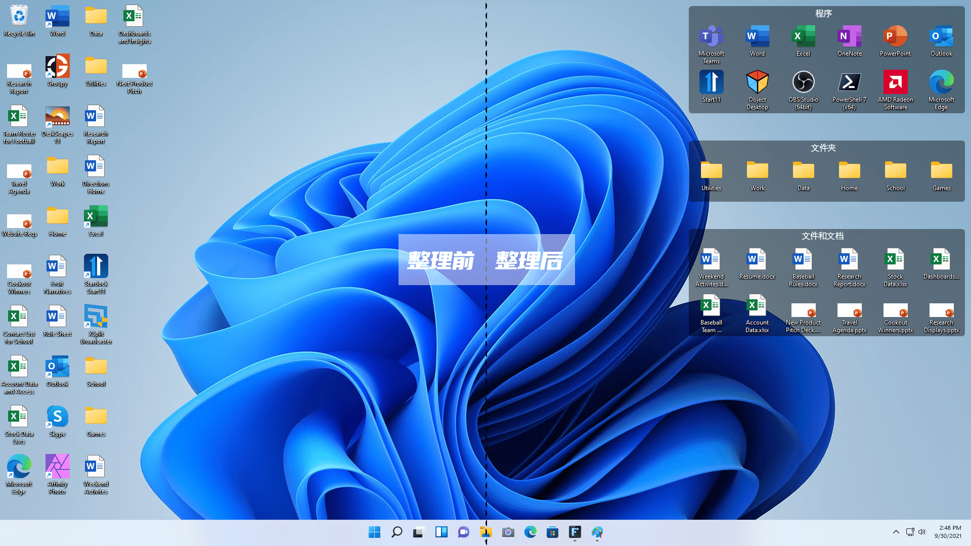Click the Object Desktop cube icon

(757, 82)
